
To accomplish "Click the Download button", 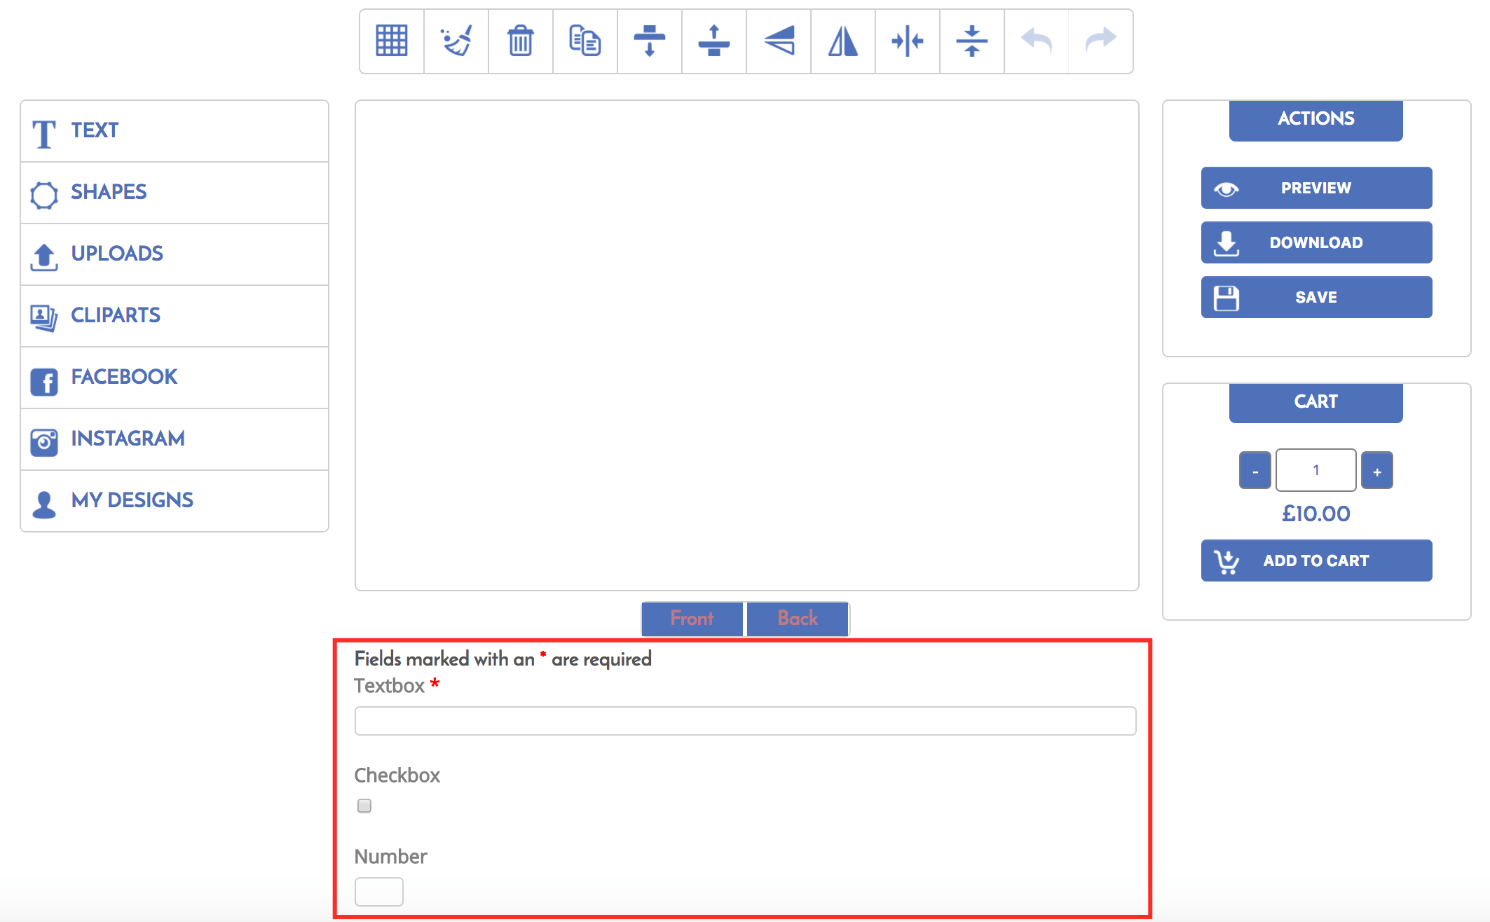I will pyautogui.click(x=1316, y=242).
